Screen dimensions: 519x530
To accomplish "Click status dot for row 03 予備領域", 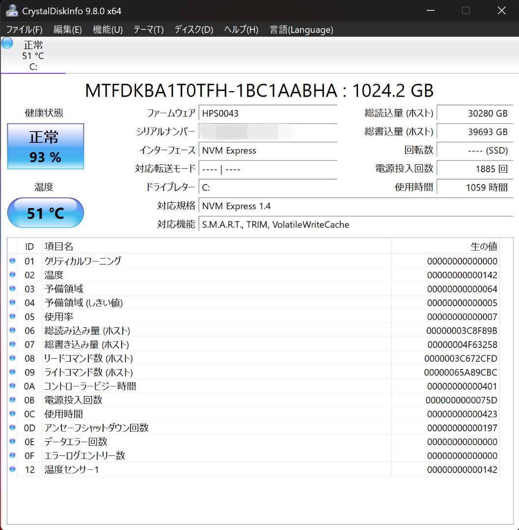I will (x=12, y=289).
